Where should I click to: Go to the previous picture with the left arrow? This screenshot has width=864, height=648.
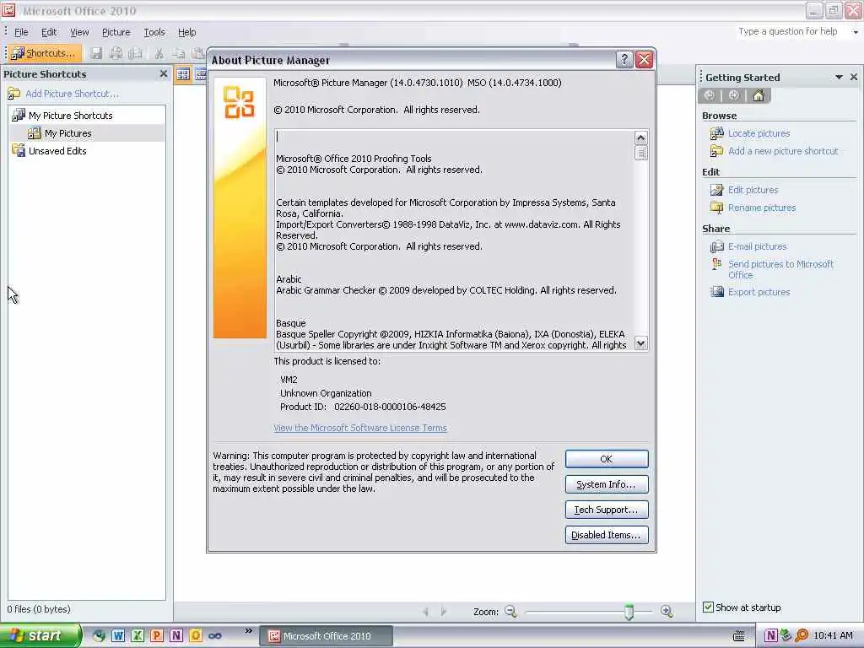click(426, 612)
